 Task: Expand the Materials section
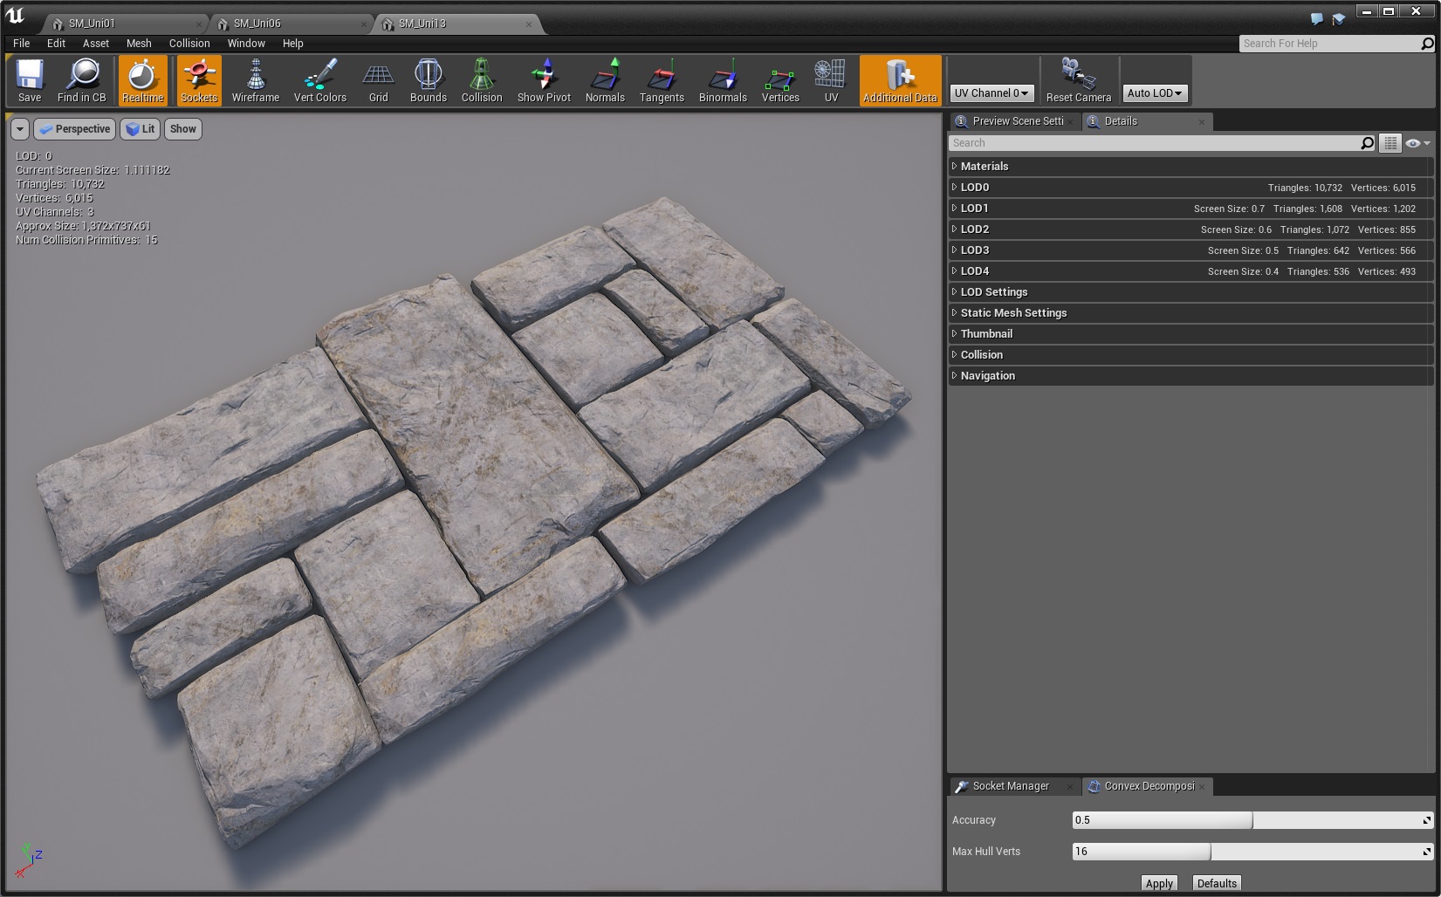985,166
